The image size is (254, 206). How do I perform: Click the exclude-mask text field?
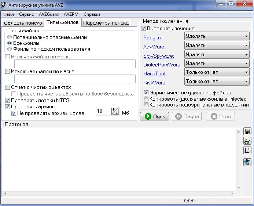(x=75, y=79)
